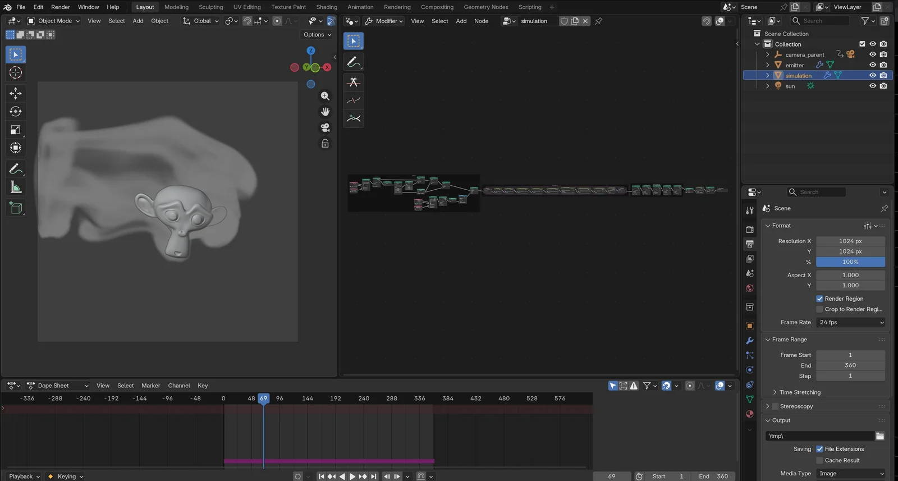The width and height of the screenshot is (898, 481).
Task: Uncheck the Collection exclude checkbox
Action: point(862,44)
